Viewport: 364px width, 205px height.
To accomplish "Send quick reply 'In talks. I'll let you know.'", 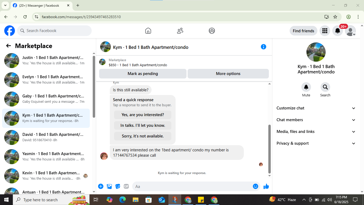I will pyautogui.click(x=143, y=125).
